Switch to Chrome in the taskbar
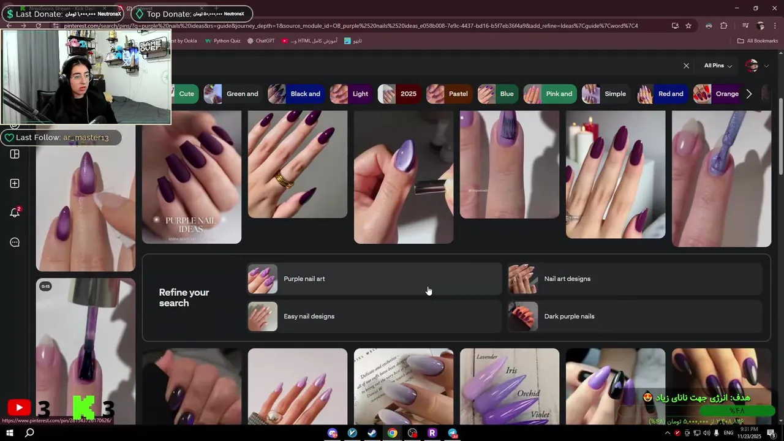 coord(392,433)
